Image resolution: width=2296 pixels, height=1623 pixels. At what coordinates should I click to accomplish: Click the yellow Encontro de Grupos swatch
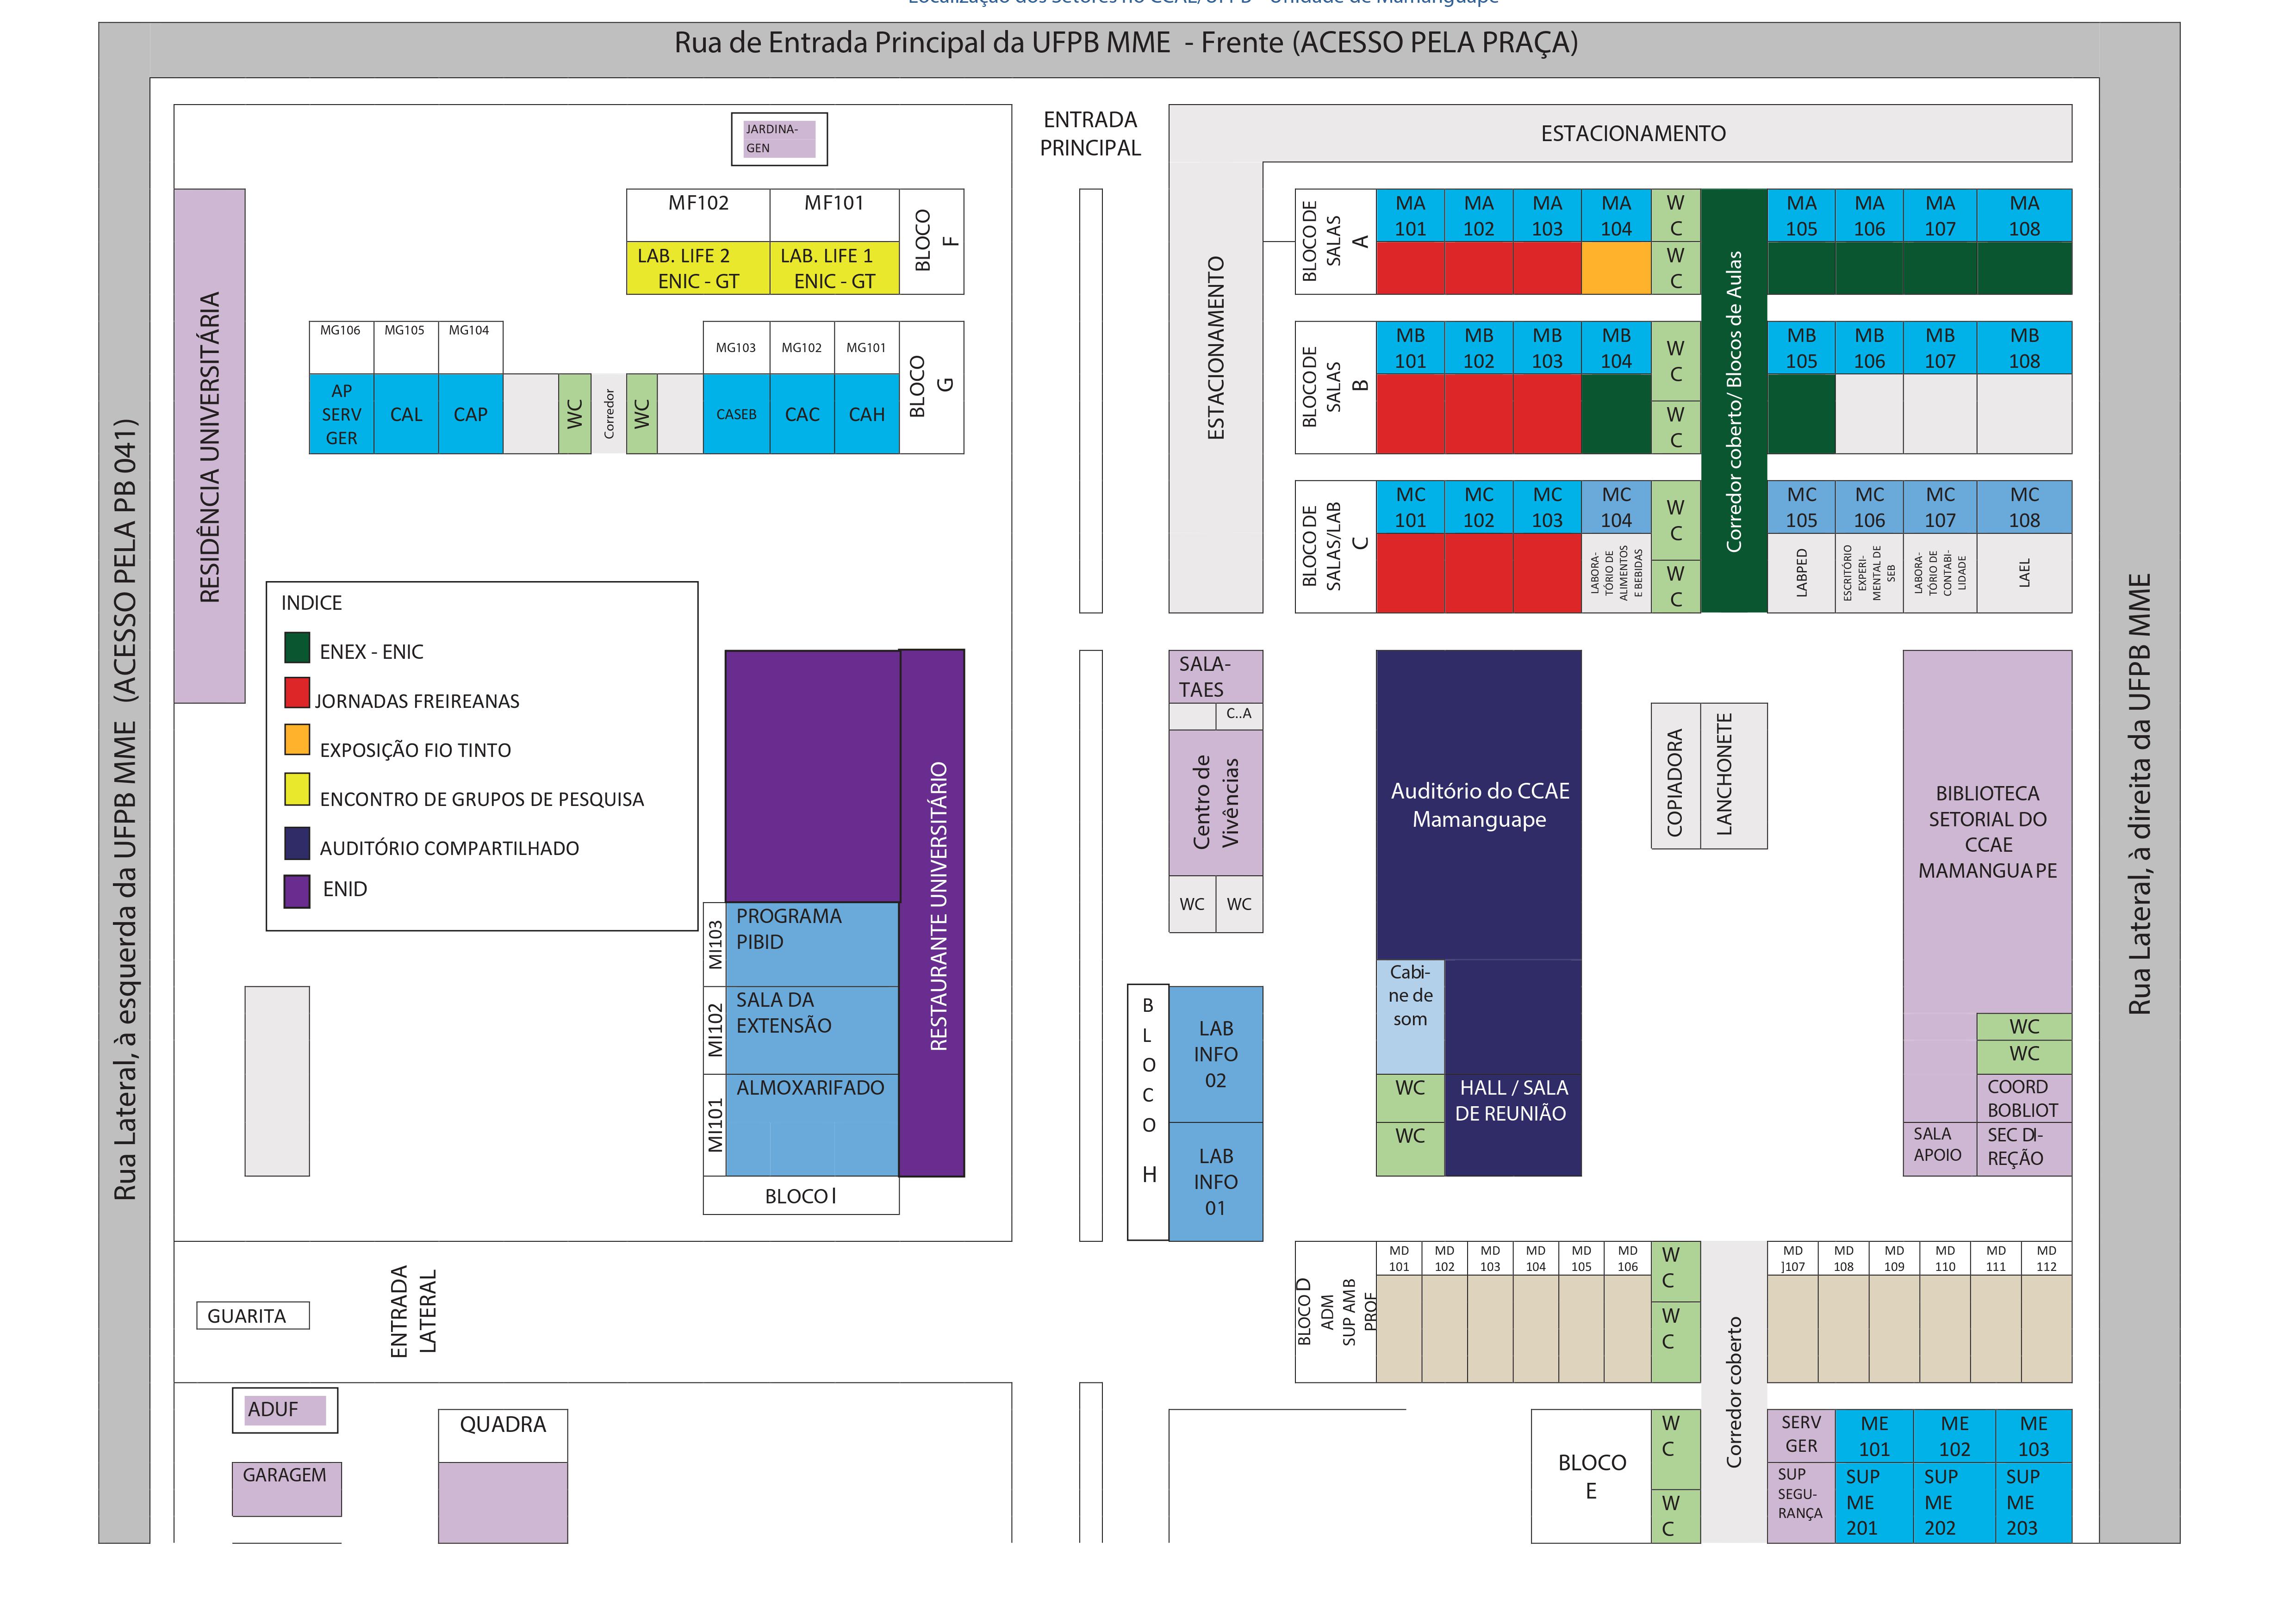[297, 788]
